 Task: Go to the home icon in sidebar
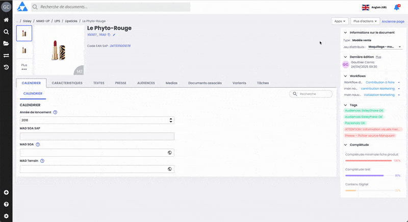pos(6,20)
